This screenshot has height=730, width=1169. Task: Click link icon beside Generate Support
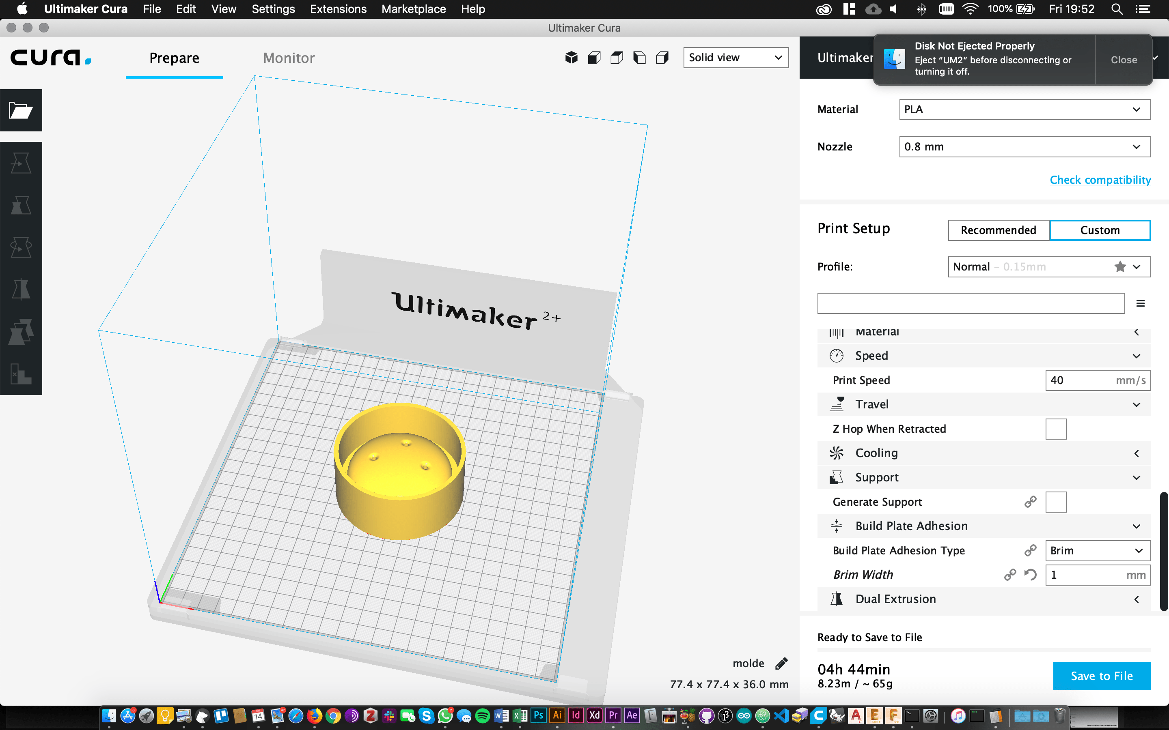coord(1030,502)
